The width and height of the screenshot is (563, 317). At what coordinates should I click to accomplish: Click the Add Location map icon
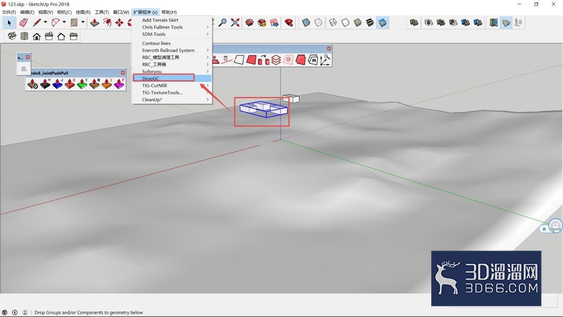point(494,23)
